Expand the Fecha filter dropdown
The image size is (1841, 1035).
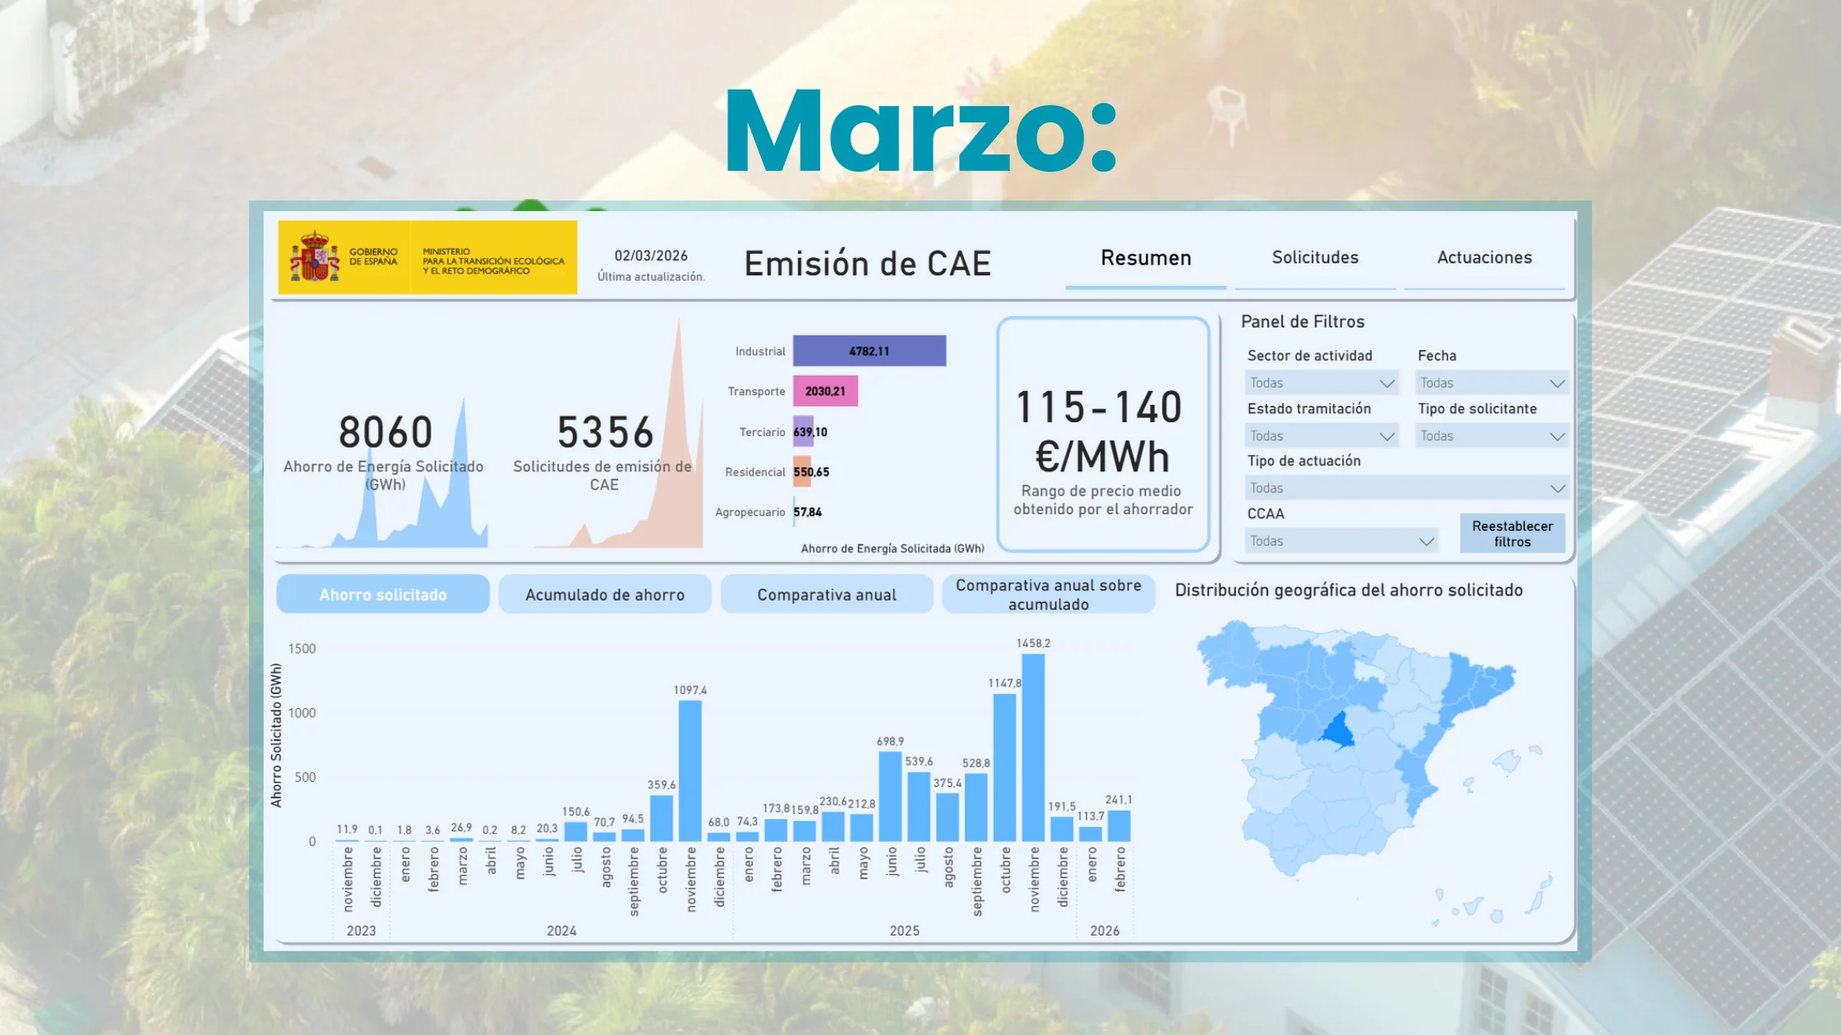1492,382
